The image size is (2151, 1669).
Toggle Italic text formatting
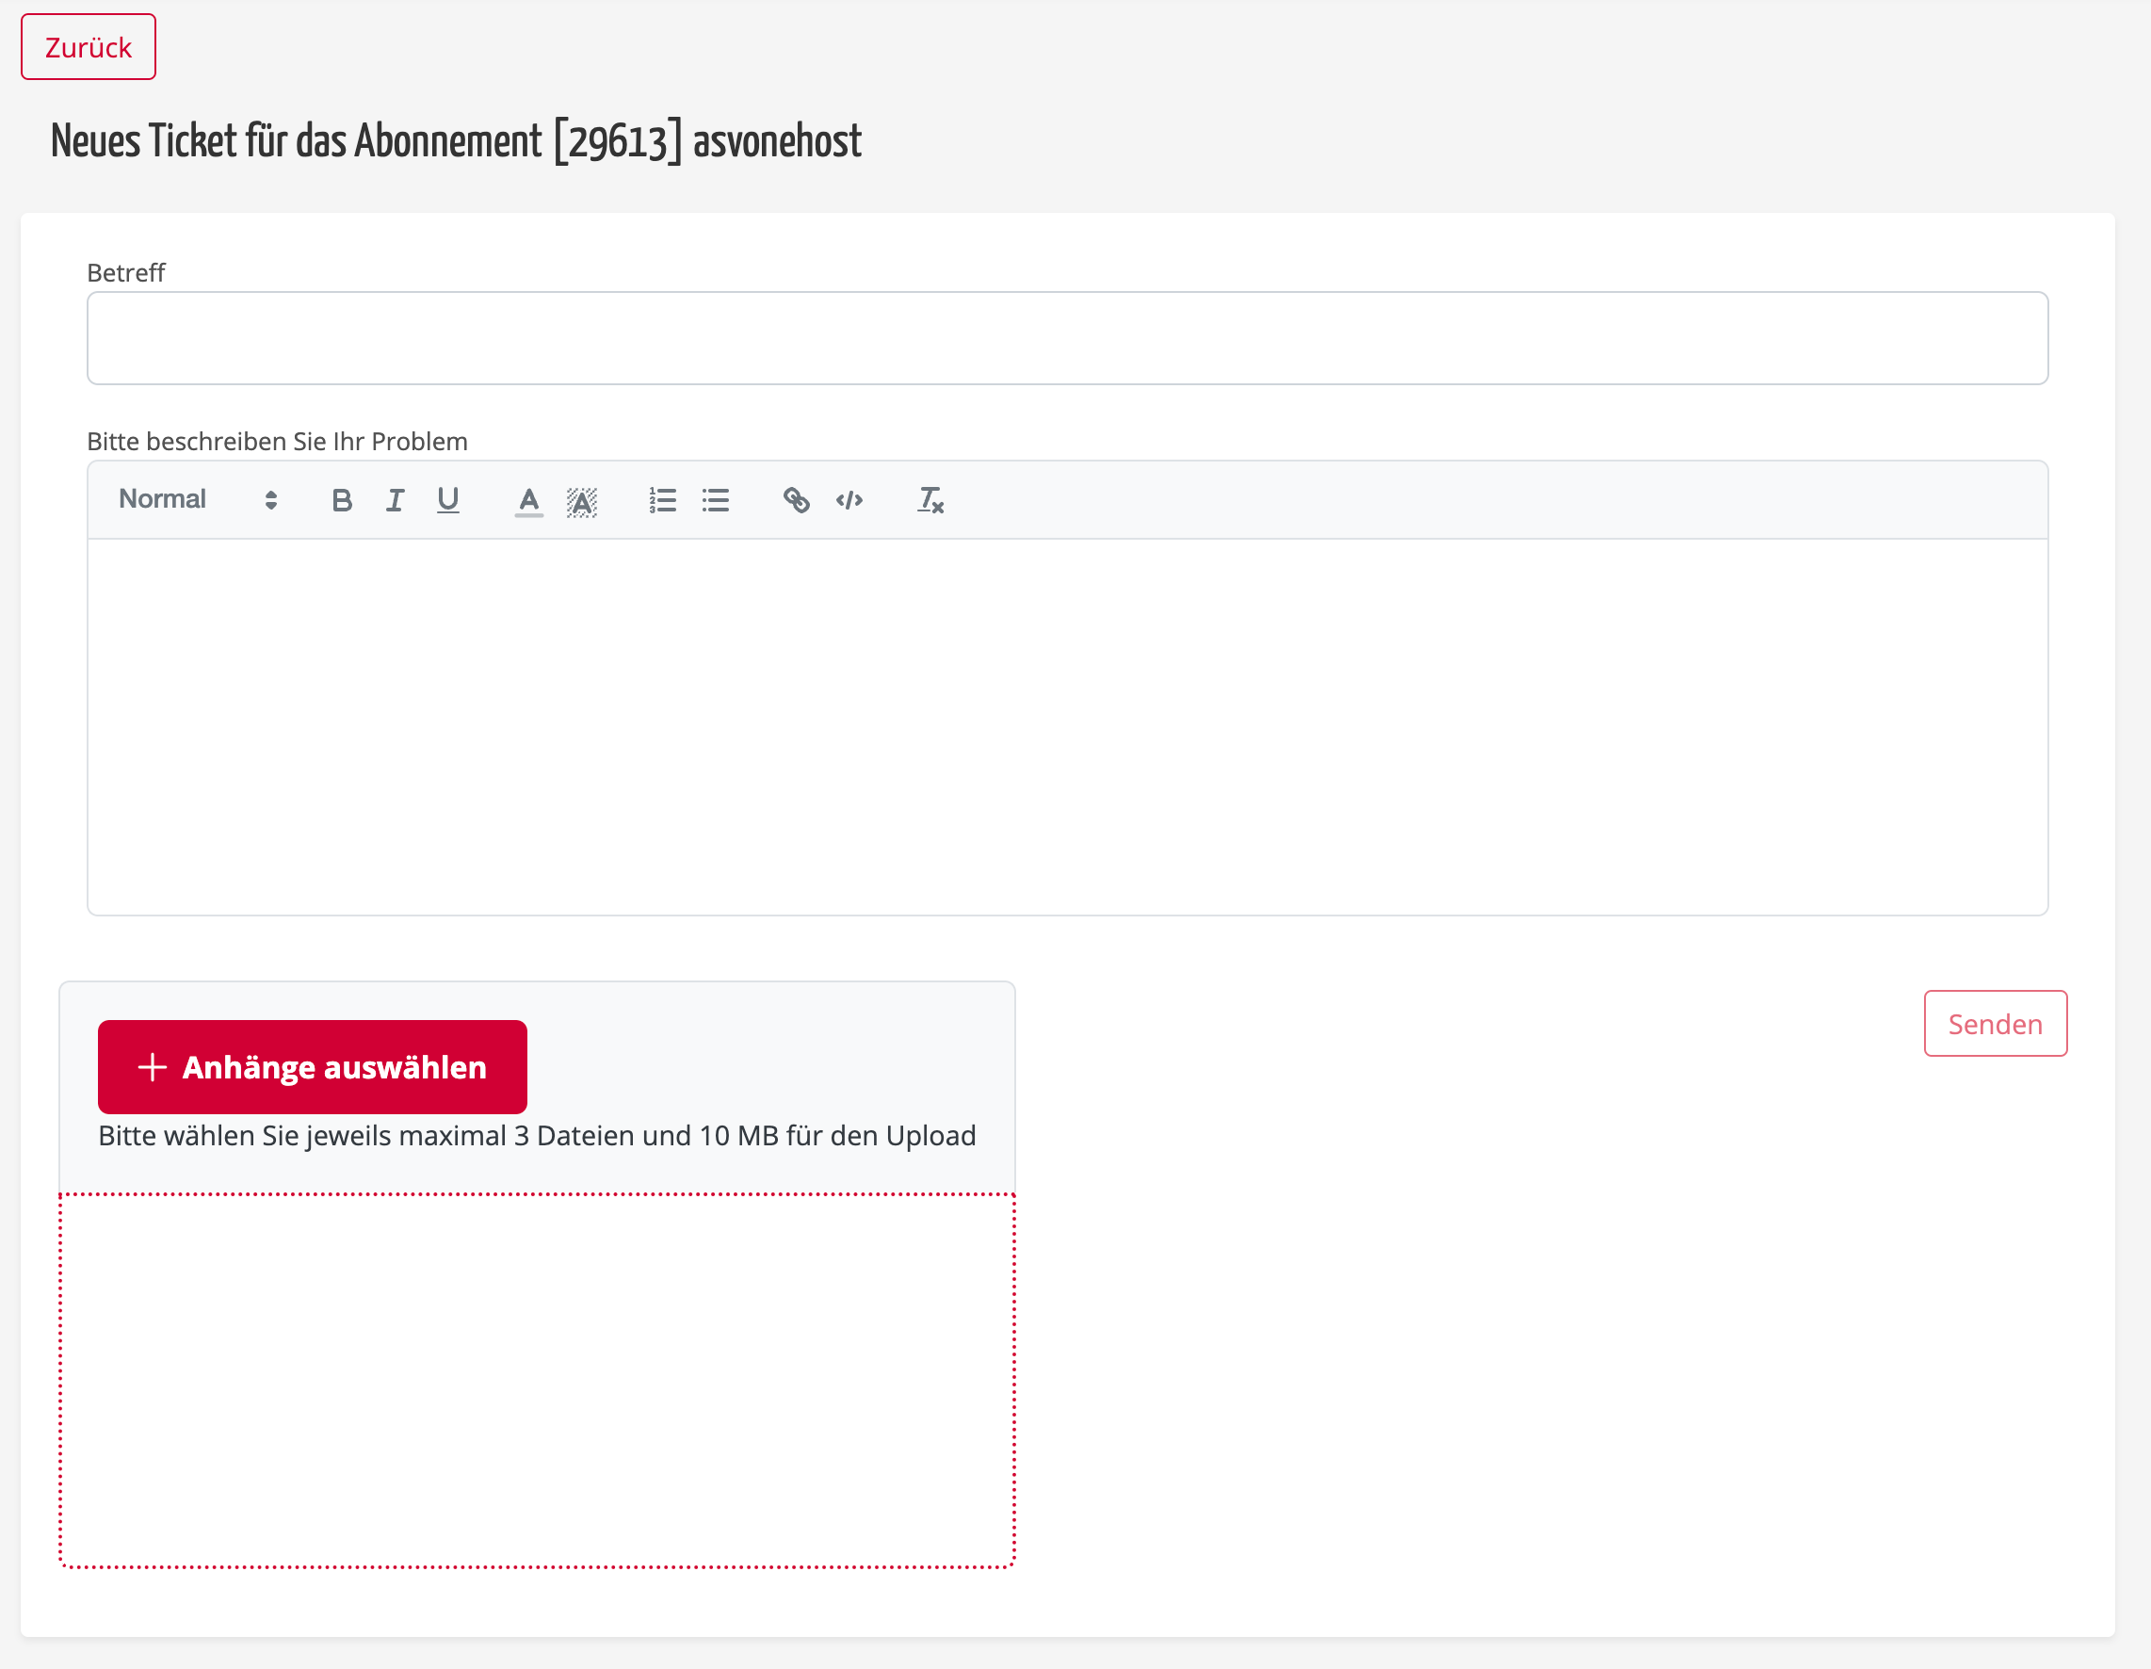(x=393, y=501)
